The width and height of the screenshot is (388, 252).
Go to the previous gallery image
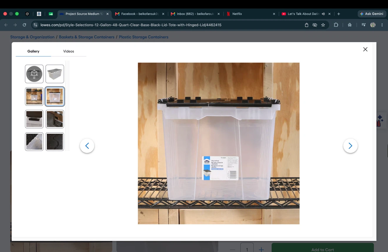(87, 146)
